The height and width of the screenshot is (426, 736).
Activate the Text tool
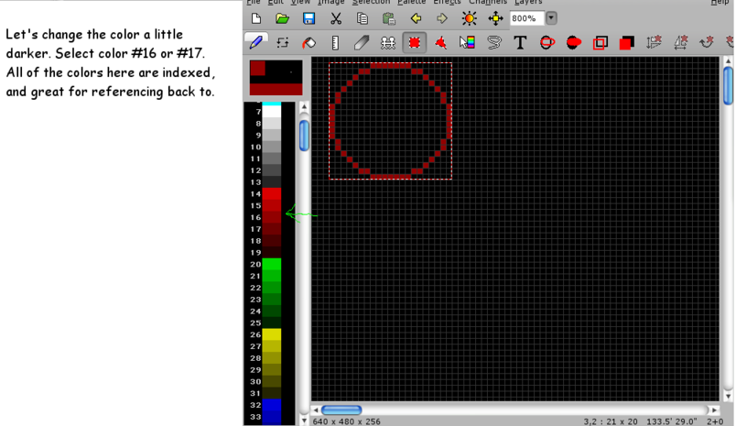tap(520, 42)
